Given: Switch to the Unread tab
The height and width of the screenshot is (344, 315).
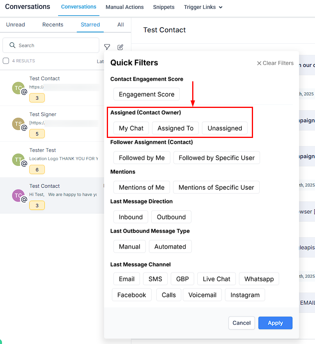Looking at the screenshot, I should click(15, 25).
